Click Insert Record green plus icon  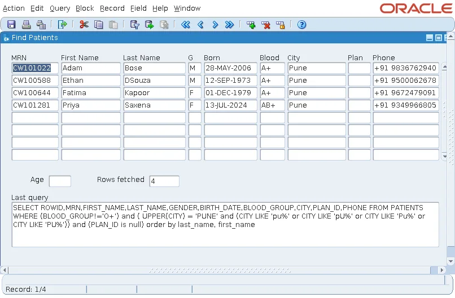[251, 25]
